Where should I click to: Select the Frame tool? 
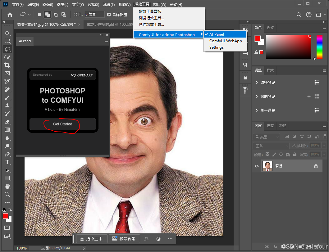pos(7,73)
